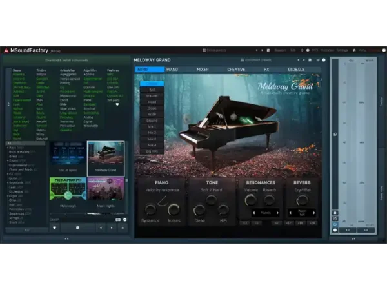Screen dimensions: 387x290
Task: Toggle the Slow attack tag
Action: click(x=68, y=109)
